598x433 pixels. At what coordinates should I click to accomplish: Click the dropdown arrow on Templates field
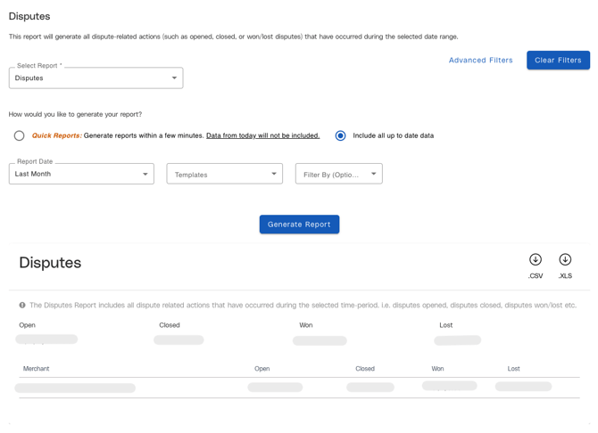coord(274,174)
